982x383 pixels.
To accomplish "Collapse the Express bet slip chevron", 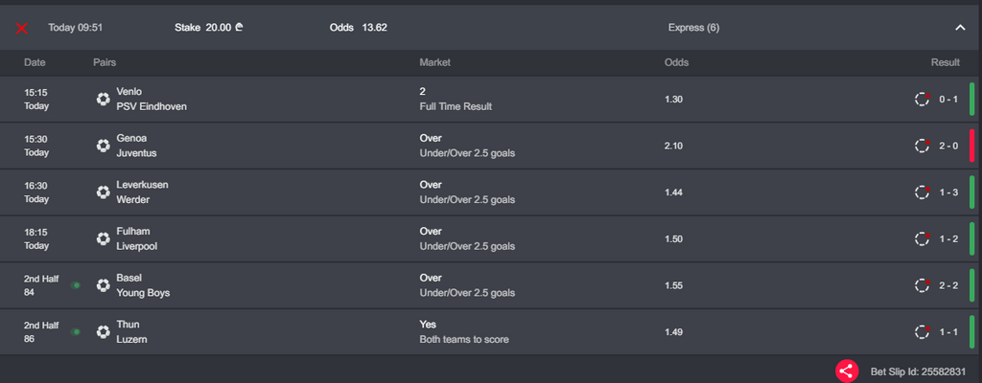I will click(960, 28).
